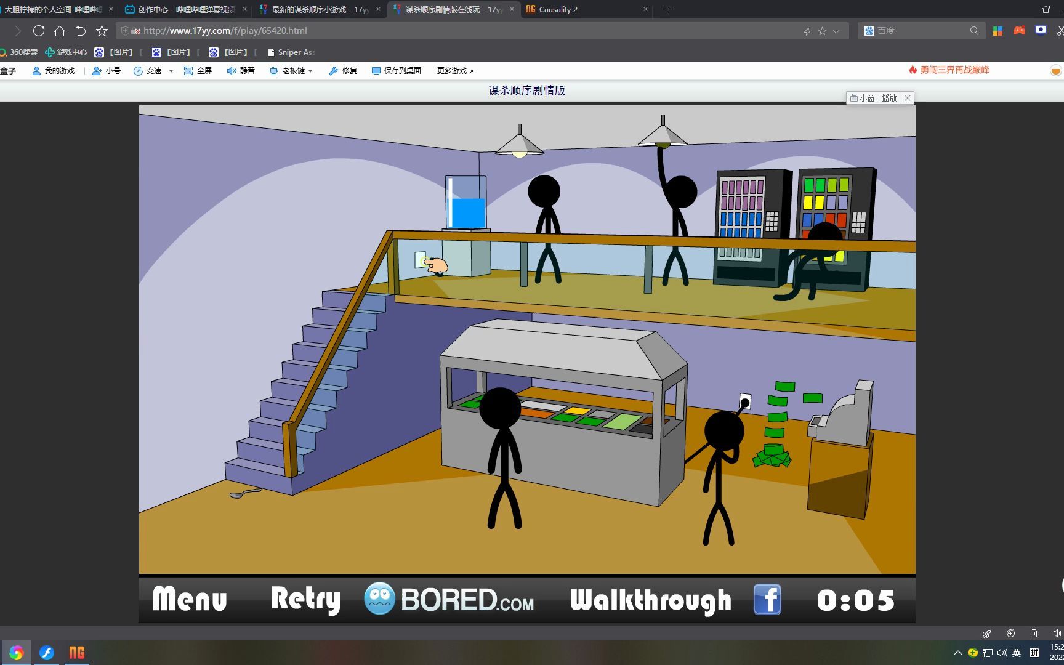Viewport: 1064px width, 665px height.
Task: Go to the browser home page icon
Action: pos(60,31)
